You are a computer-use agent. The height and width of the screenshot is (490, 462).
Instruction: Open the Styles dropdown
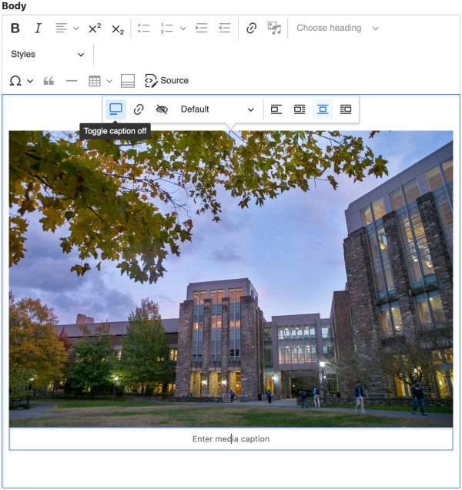[x=48, y=55]
